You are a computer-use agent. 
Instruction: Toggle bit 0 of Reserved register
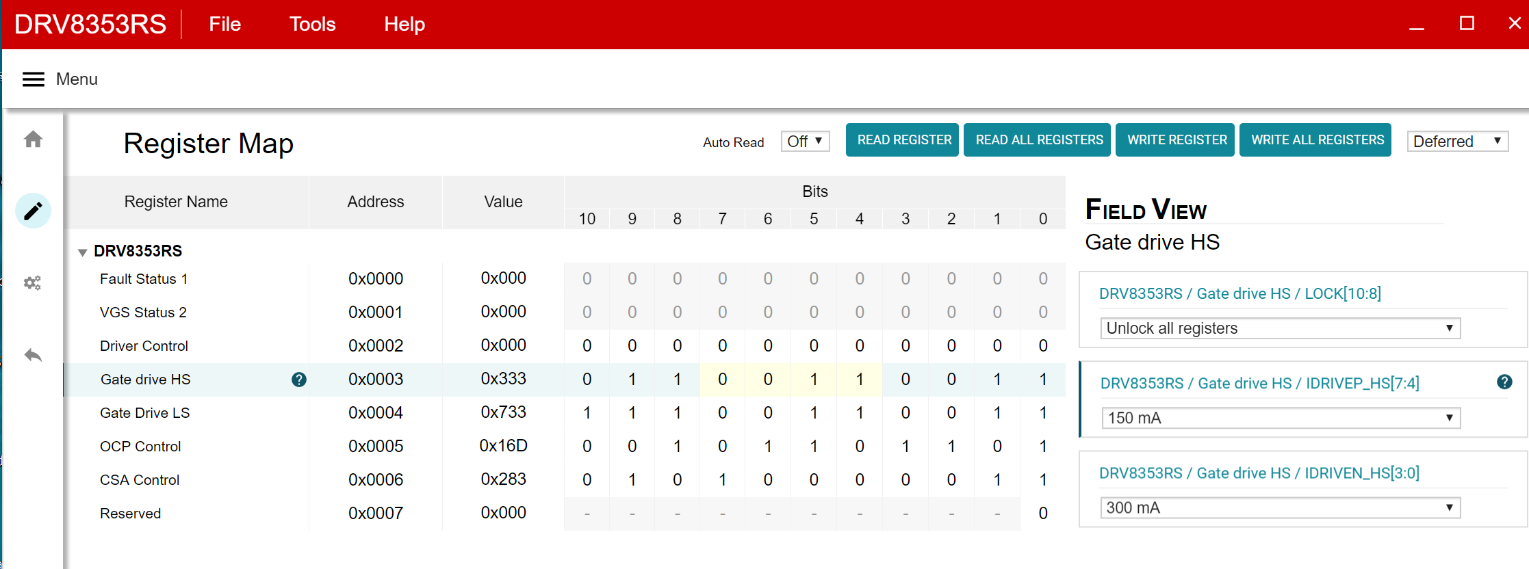[1043, 514]
